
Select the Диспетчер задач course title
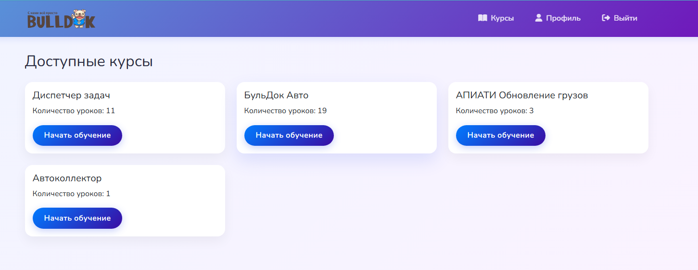coord(71,95)
